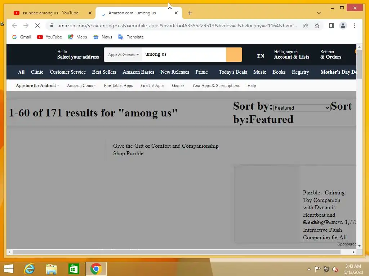The height and width of the screenshot is (276, 369).
Task: Open Best Sellers page
Action: coord(104,72)
